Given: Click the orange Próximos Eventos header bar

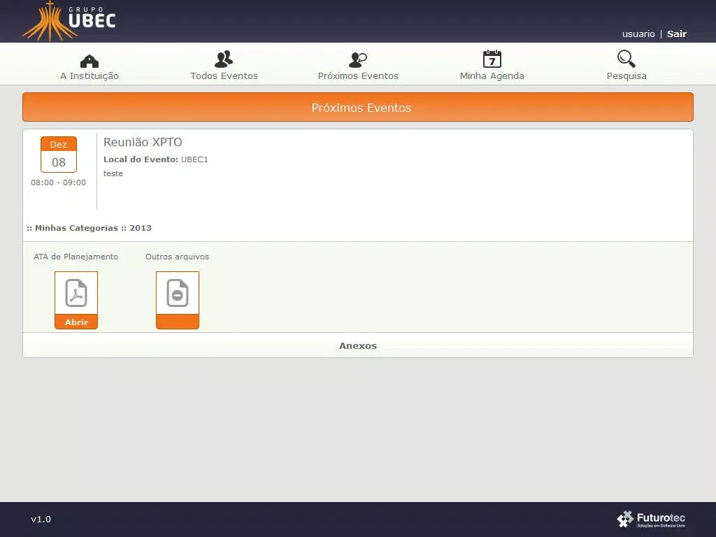Looking at the screenshot, I should point(358,107).
